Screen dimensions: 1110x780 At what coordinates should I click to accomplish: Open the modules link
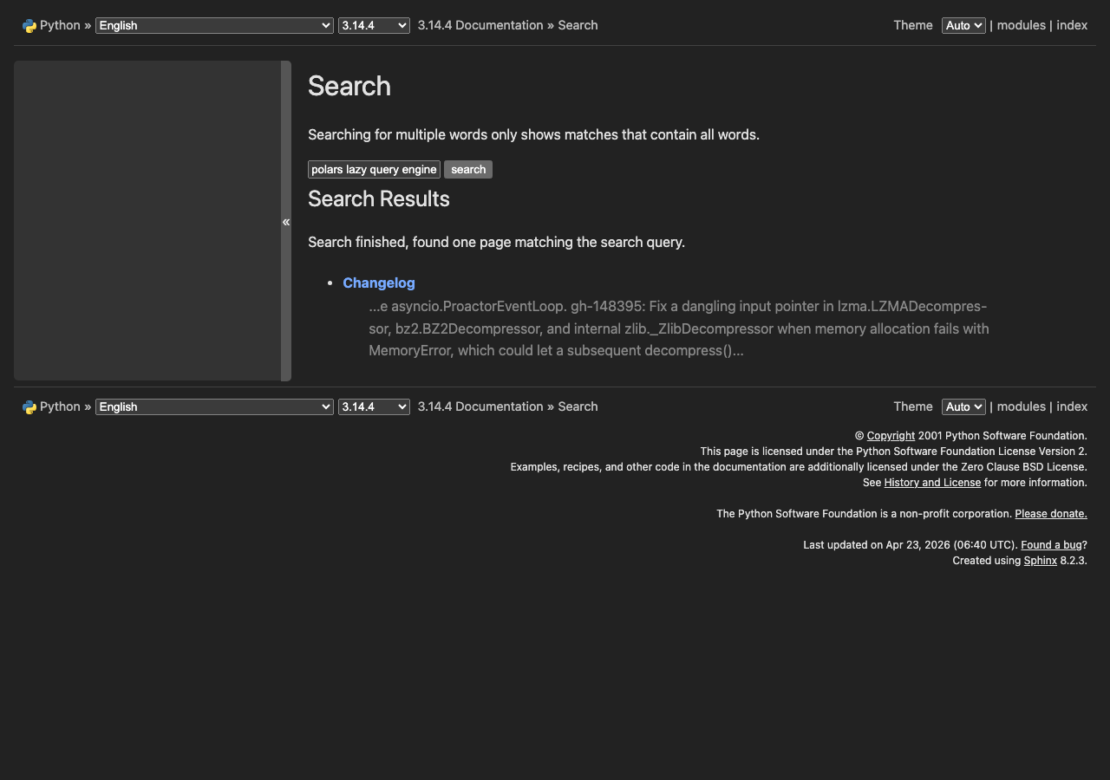(1021, 25)
